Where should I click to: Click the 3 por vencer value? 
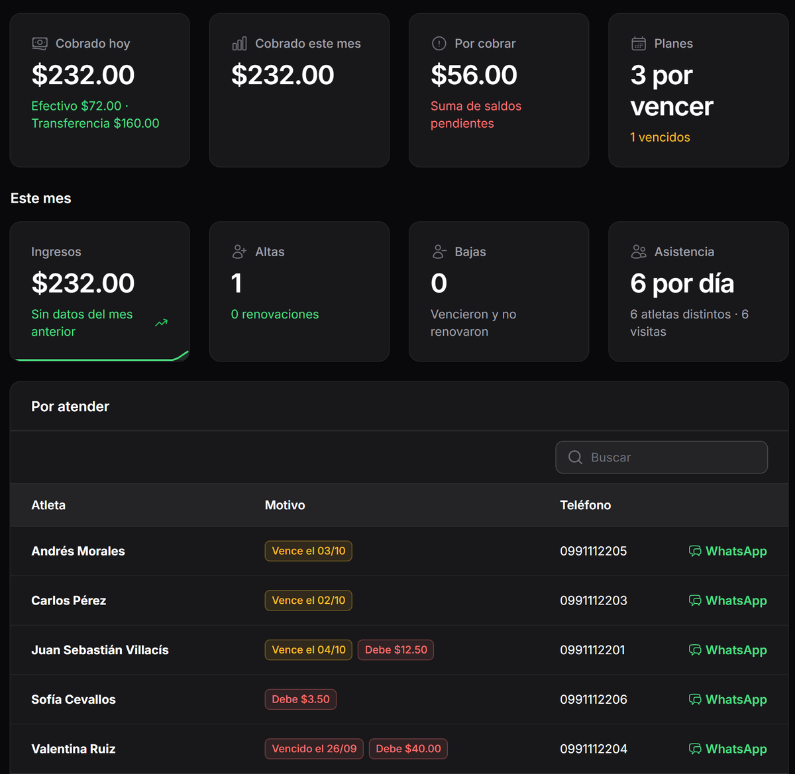click(x=672, y=91)
